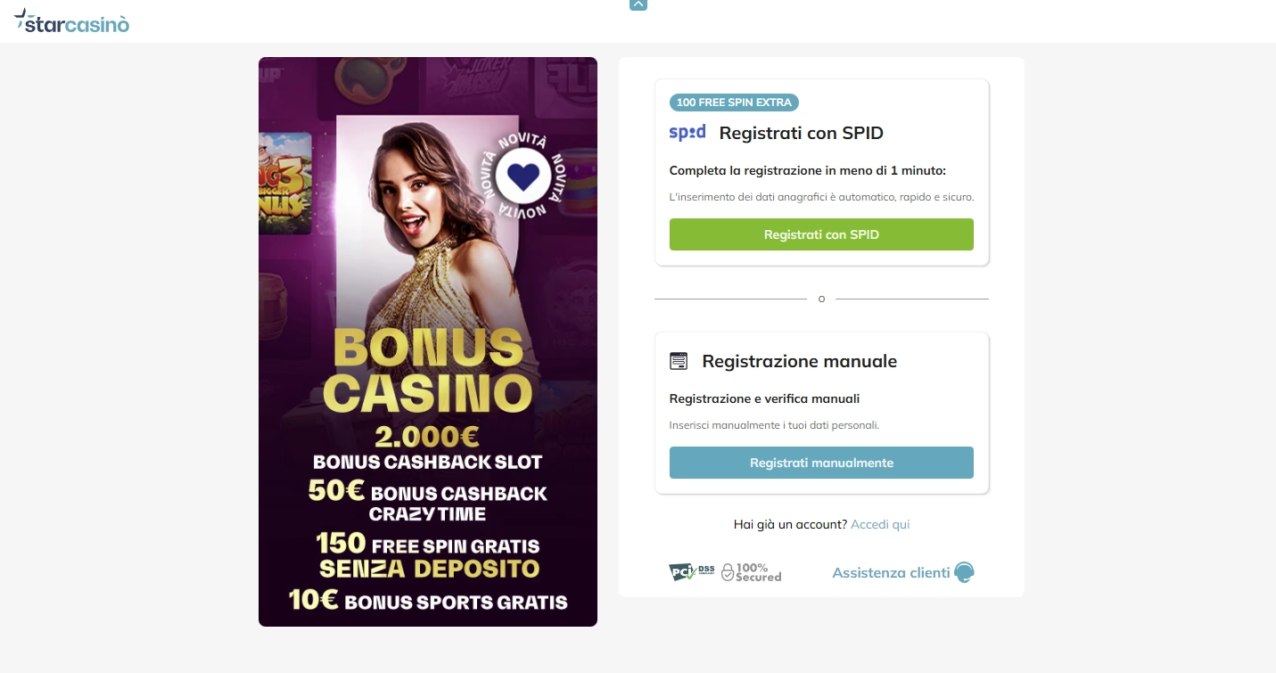The width and height of the screenshot is (1276, 673).
Task: Open the Assistenza clienti link
Action: click(891, 572)
